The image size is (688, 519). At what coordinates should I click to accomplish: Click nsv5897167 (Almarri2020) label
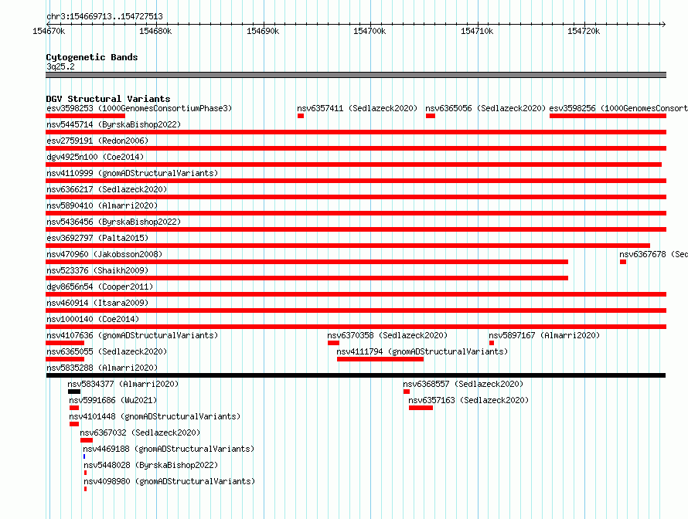pyautogui.click(x=544, y=335)
